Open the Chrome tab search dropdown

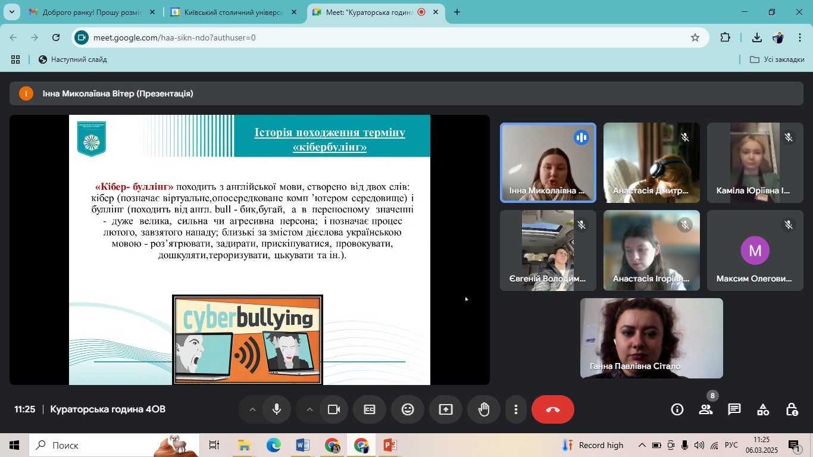11,12
